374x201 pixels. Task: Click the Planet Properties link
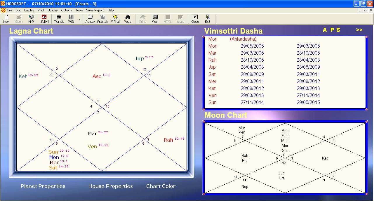point(43,186)
